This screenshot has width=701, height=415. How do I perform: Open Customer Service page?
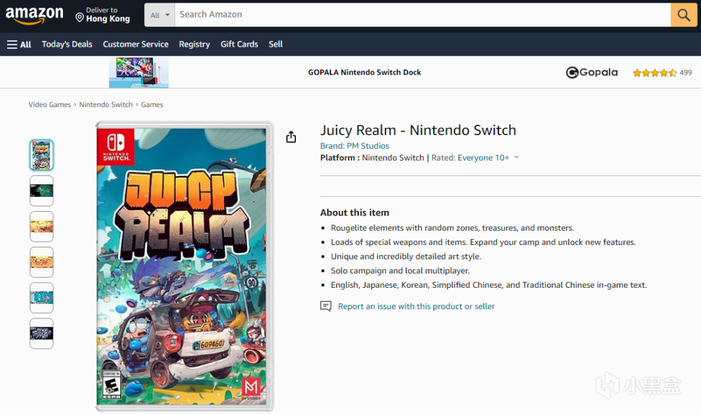pos(136,44)
